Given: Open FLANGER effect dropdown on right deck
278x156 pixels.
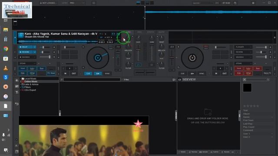Looking at the screenshot, I should 251,47.
